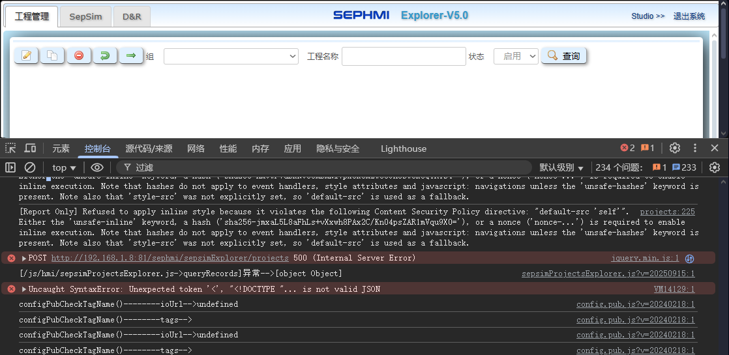Expand the 状态 启用 dropdown
This screenshot has width=729, height=355.
[x=515, y=57]
